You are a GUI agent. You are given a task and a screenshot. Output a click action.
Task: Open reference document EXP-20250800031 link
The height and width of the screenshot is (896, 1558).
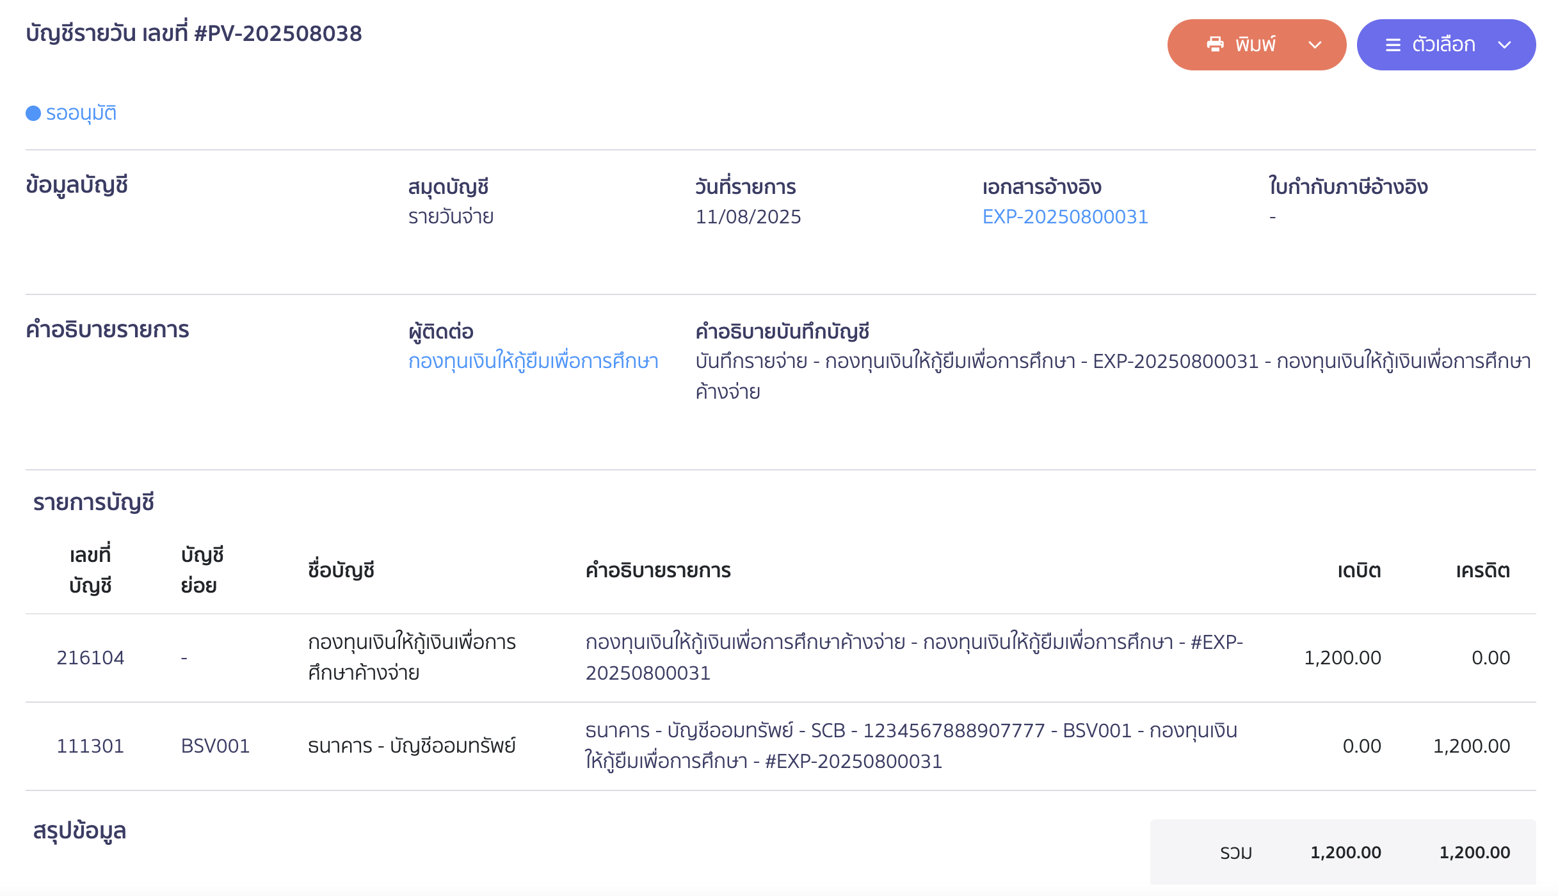point(1065,217)
